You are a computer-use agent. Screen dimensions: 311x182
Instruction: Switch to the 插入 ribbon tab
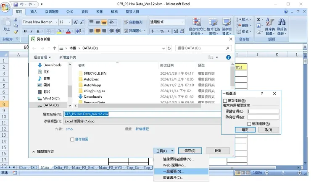34,12
